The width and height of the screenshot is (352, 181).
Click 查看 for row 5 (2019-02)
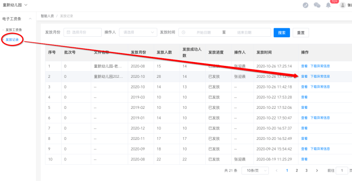pyautogui.click(x=304, y=107)
